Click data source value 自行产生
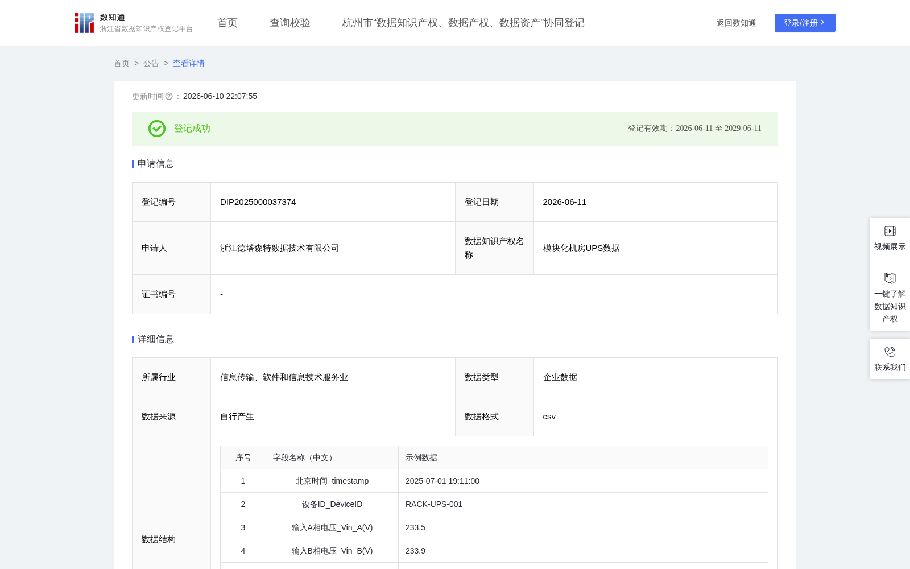This screenshot has width=910, height=569. pyautogui.click(x=237, y=417)
